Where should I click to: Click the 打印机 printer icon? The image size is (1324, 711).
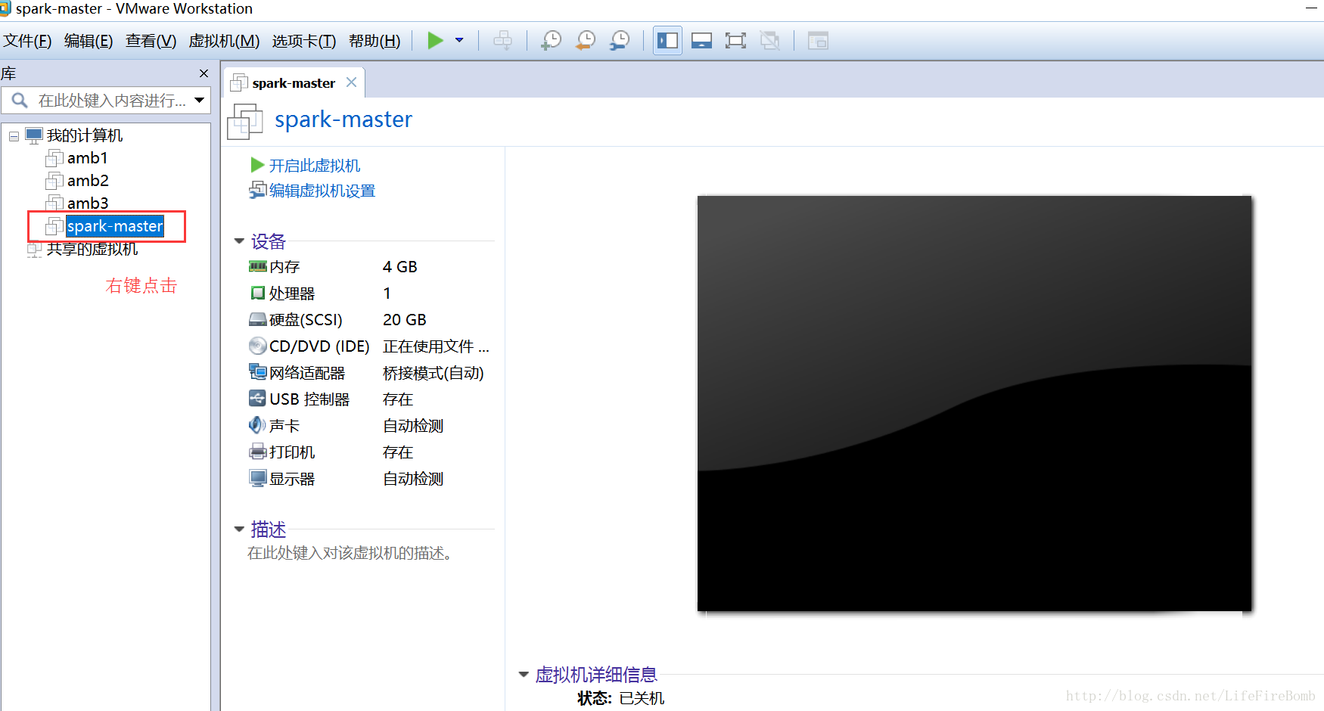coord(258,452)
